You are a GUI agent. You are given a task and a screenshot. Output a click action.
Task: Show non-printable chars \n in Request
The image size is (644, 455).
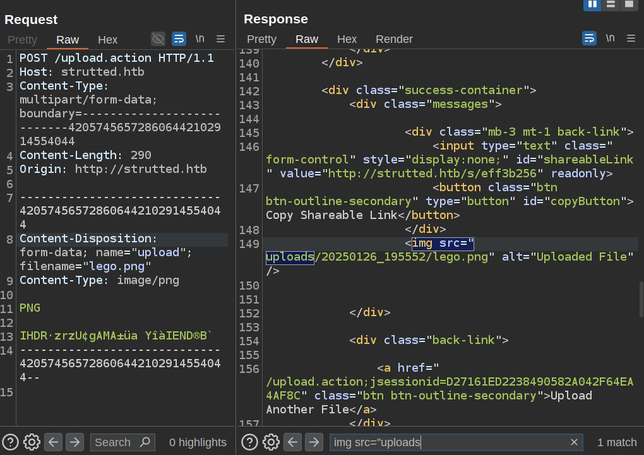pyautogui.click(x=200, y=39)
